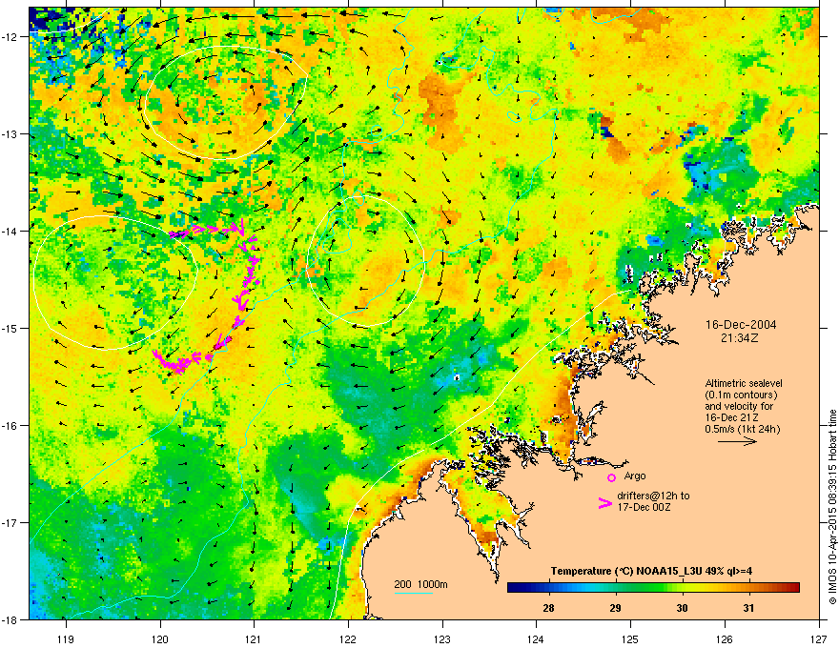Click the black velocity scale arrow in legend
The width and height of the screenshot is (839, 648).
737,441
